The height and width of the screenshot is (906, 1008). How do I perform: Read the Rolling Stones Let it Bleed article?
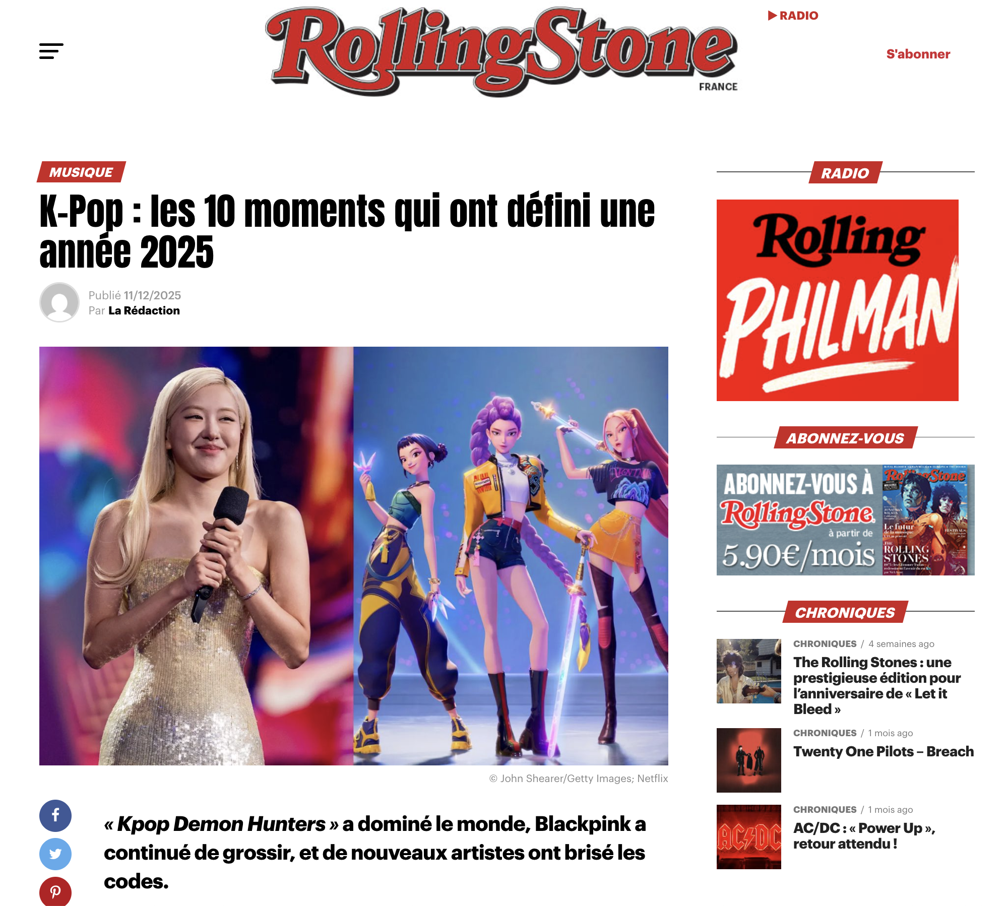pyautogui.click(x=877, y=685)
